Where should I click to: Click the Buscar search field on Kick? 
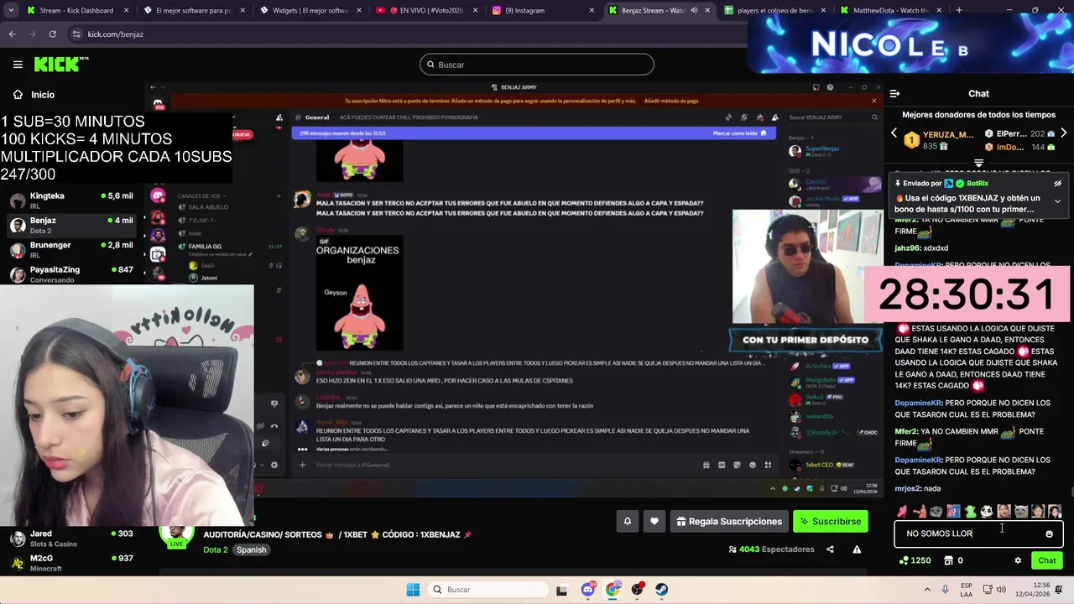537,65
